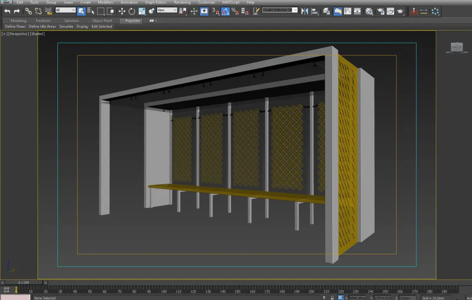Click the time slider showing 0 / 299
472x300 pixels.
pyautogui.click(x=24, y=282)
